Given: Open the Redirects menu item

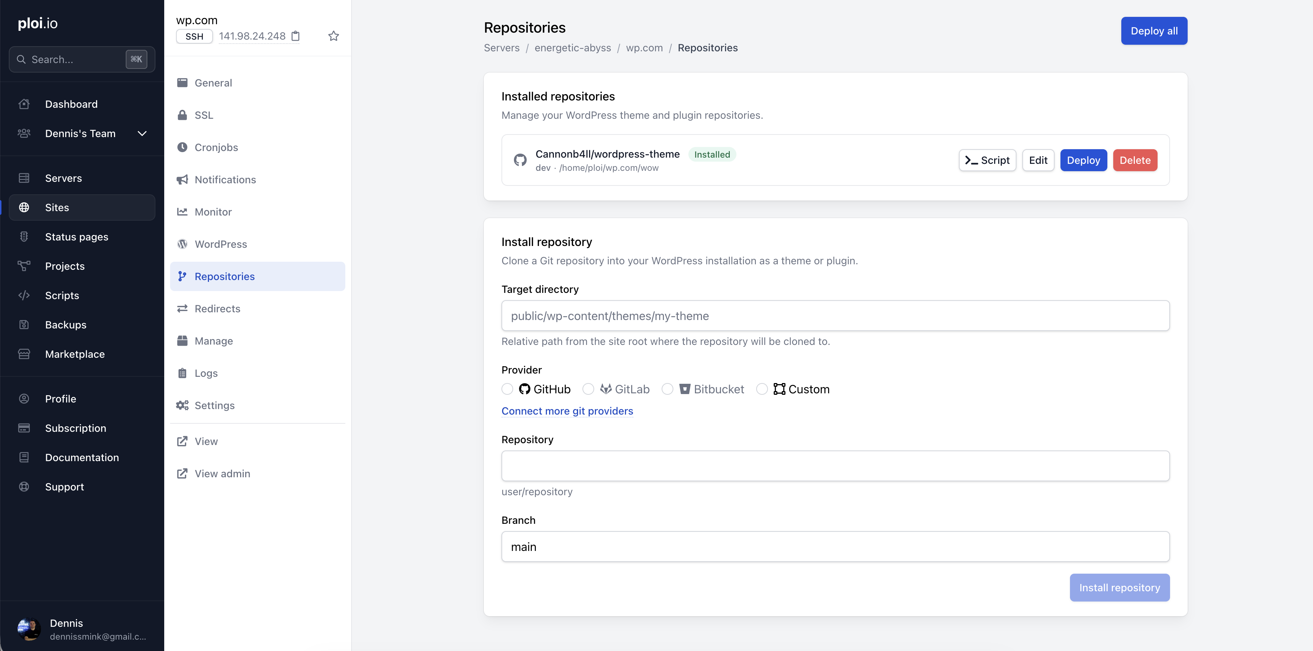Looking at the screenshot, I should [217, 308].
